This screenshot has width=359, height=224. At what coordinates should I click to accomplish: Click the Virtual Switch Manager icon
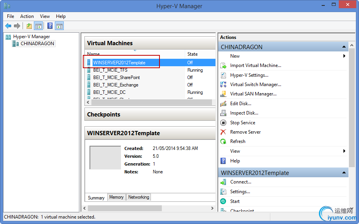coord(223,85)
